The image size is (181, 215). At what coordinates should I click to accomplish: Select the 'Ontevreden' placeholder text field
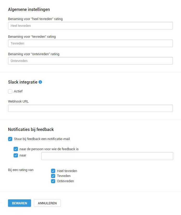90,61
